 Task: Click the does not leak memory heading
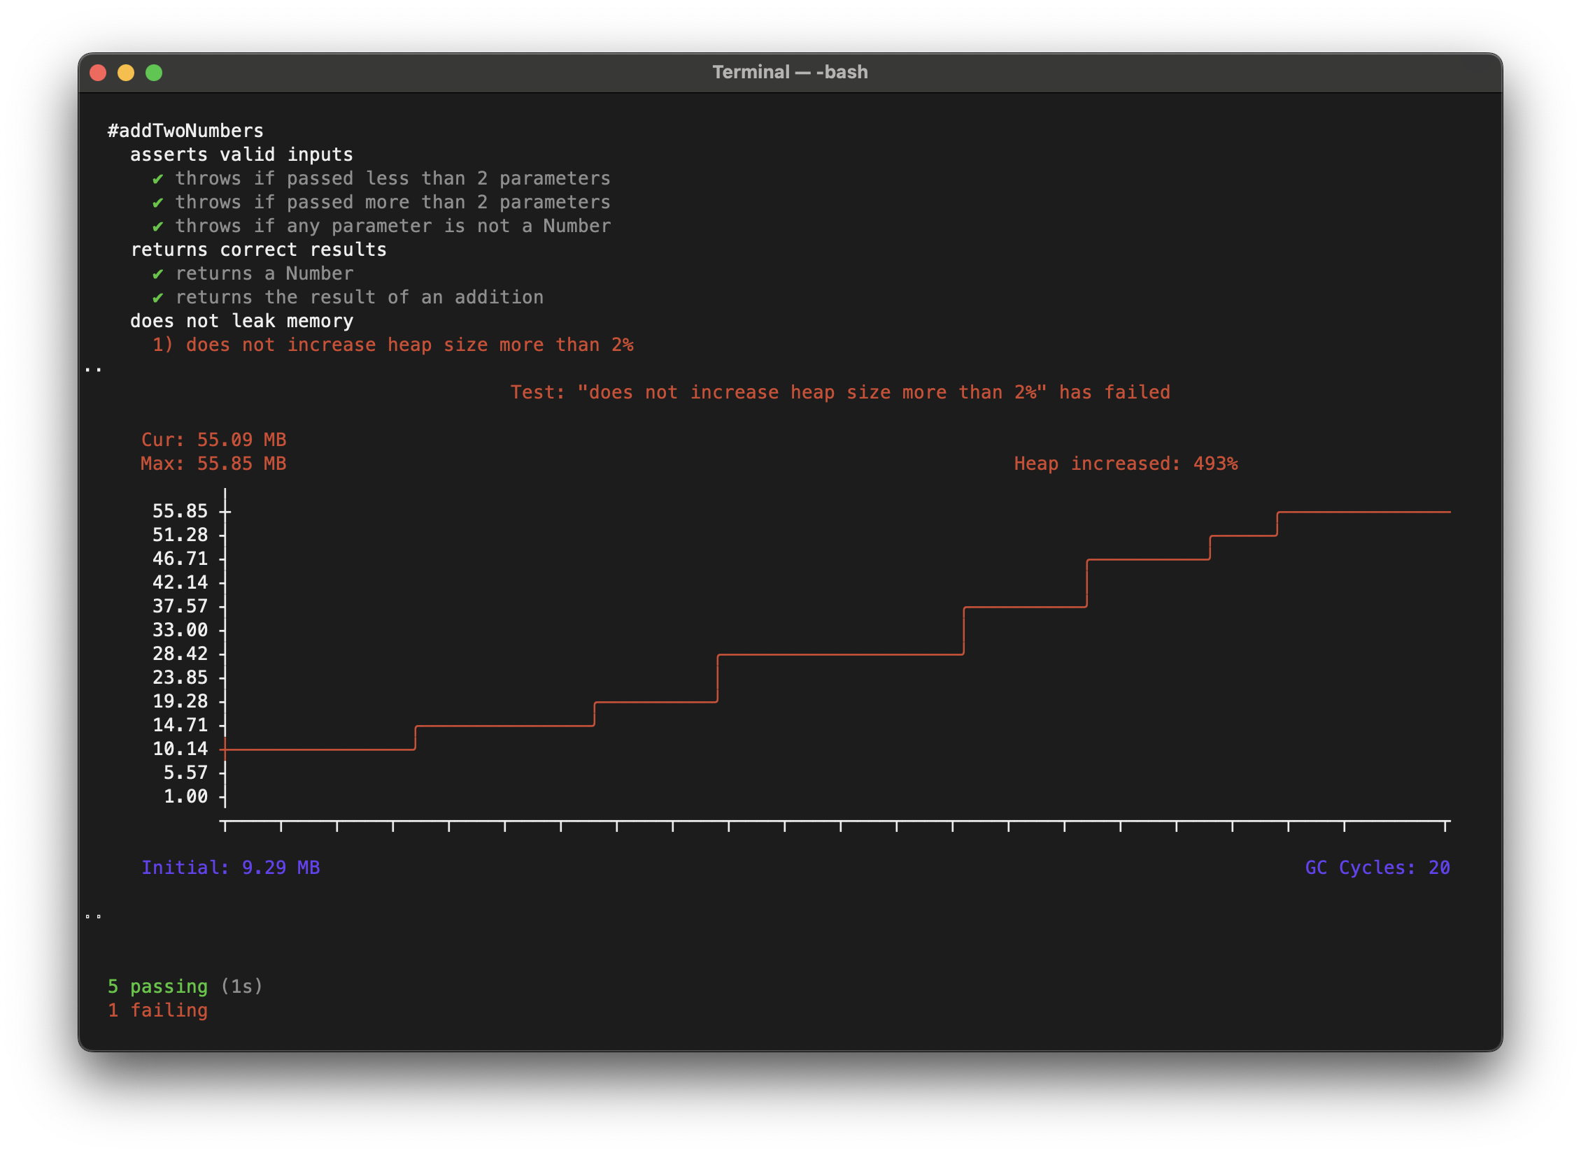(241, 321)
